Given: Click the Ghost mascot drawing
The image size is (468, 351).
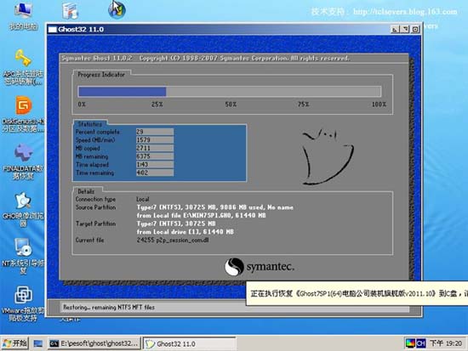Looking at the screenshot, I should [x=328, y=157].
